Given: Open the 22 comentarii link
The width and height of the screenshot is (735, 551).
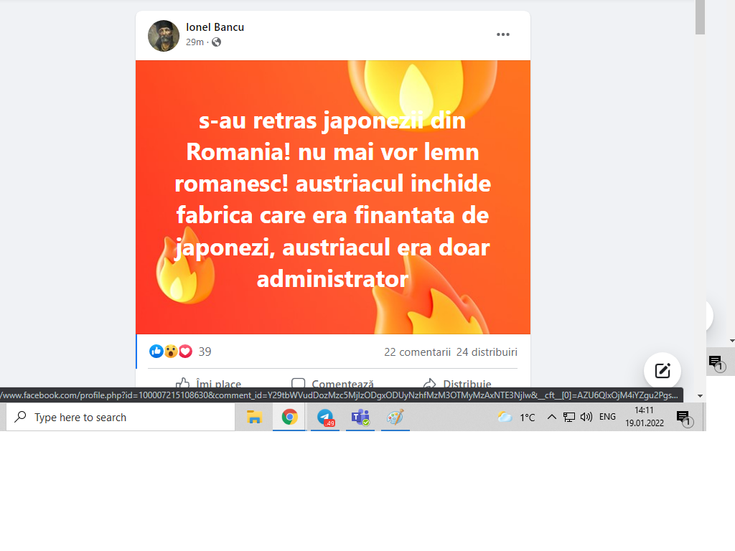Looking at the screenshot, I should 417,352.
